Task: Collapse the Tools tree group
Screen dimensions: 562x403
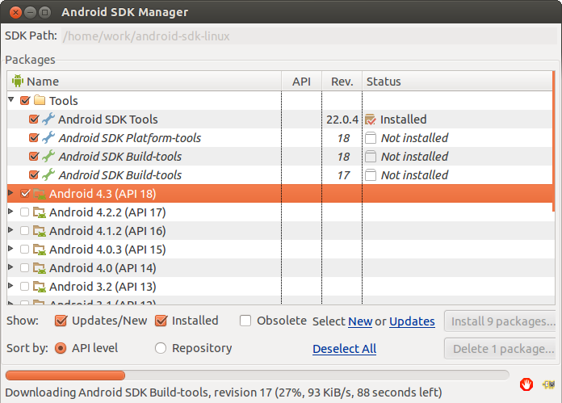Action: coord(11,100)
